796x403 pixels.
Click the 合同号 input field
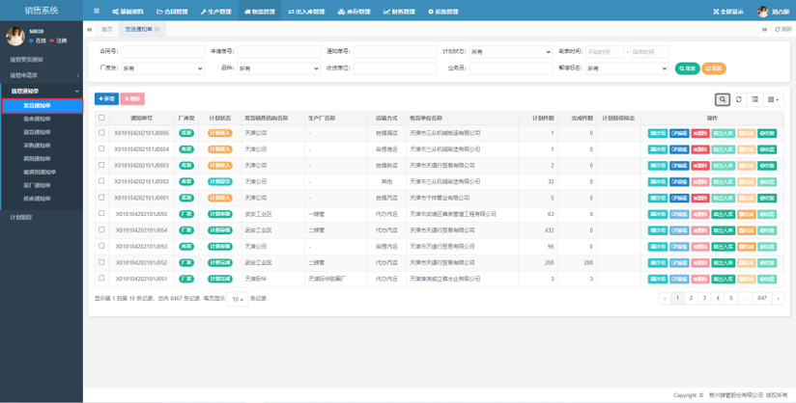click(162, 52)
